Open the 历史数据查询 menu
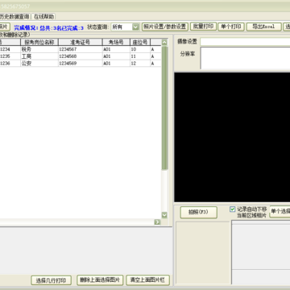The height and width of the screenshot is (290, 290). point(14,17)
